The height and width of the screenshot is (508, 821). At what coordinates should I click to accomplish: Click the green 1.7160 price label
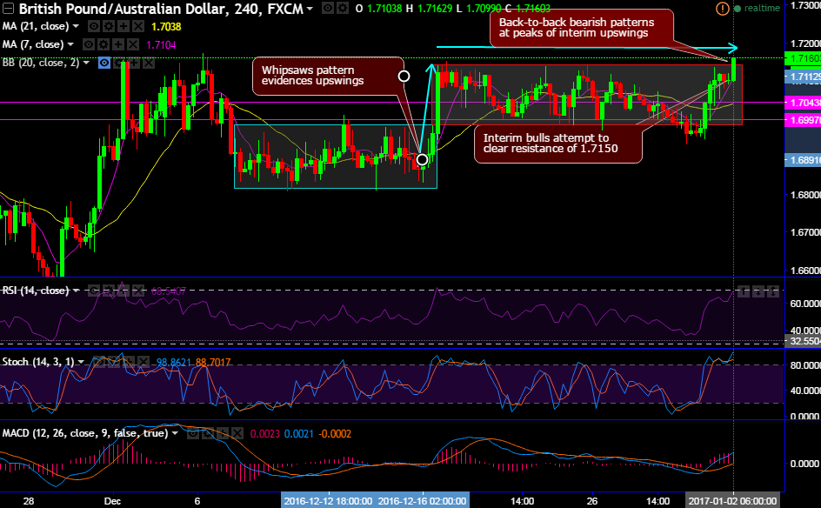coord(804,58)
